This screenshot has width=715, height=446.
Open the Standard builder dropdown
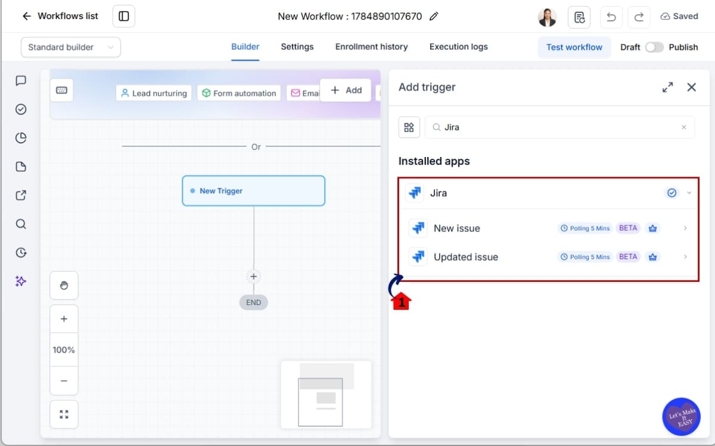pos(71,47)
